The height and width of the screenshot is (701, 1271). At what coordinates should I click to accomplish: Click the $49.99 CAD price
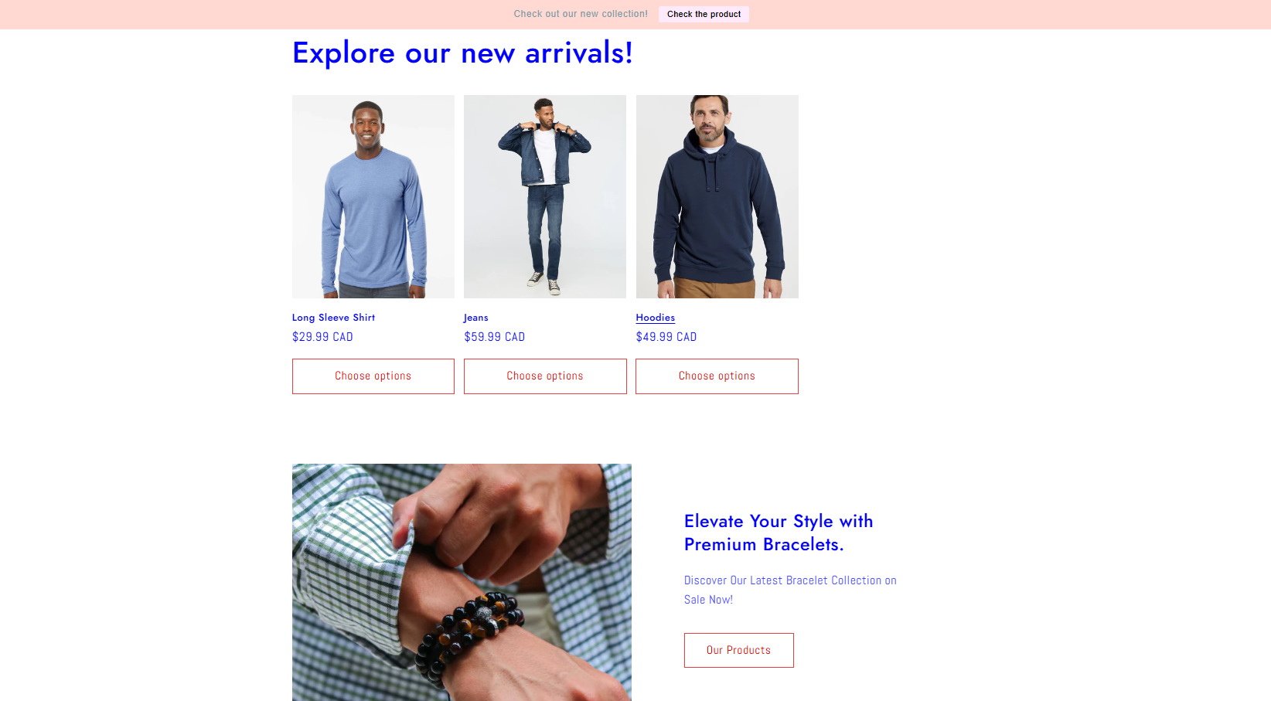[x=666, y=337]
